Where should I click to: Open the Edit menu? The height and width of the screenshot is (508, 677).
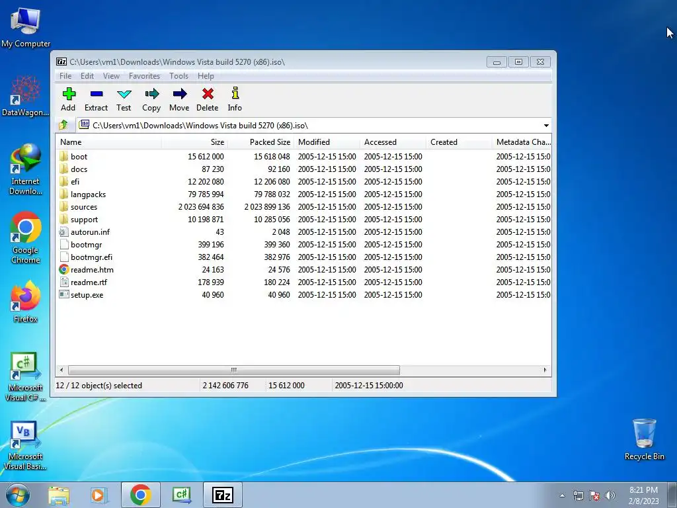coord(87,76)
